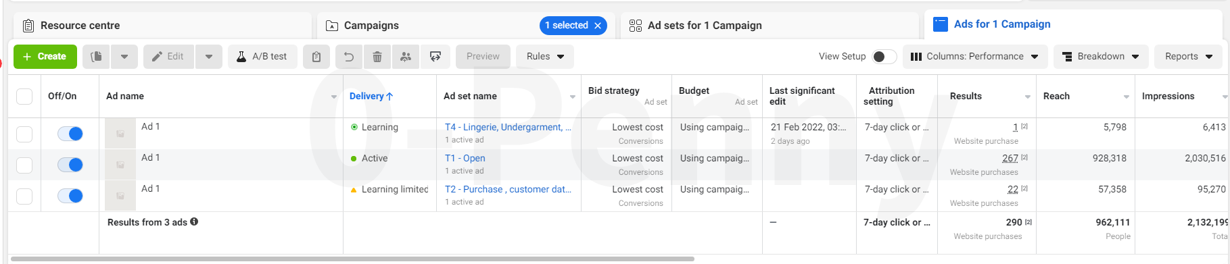Click the info icon beside Results from 3 ads
Viewport: 1230px width, 264px height.
194,221
